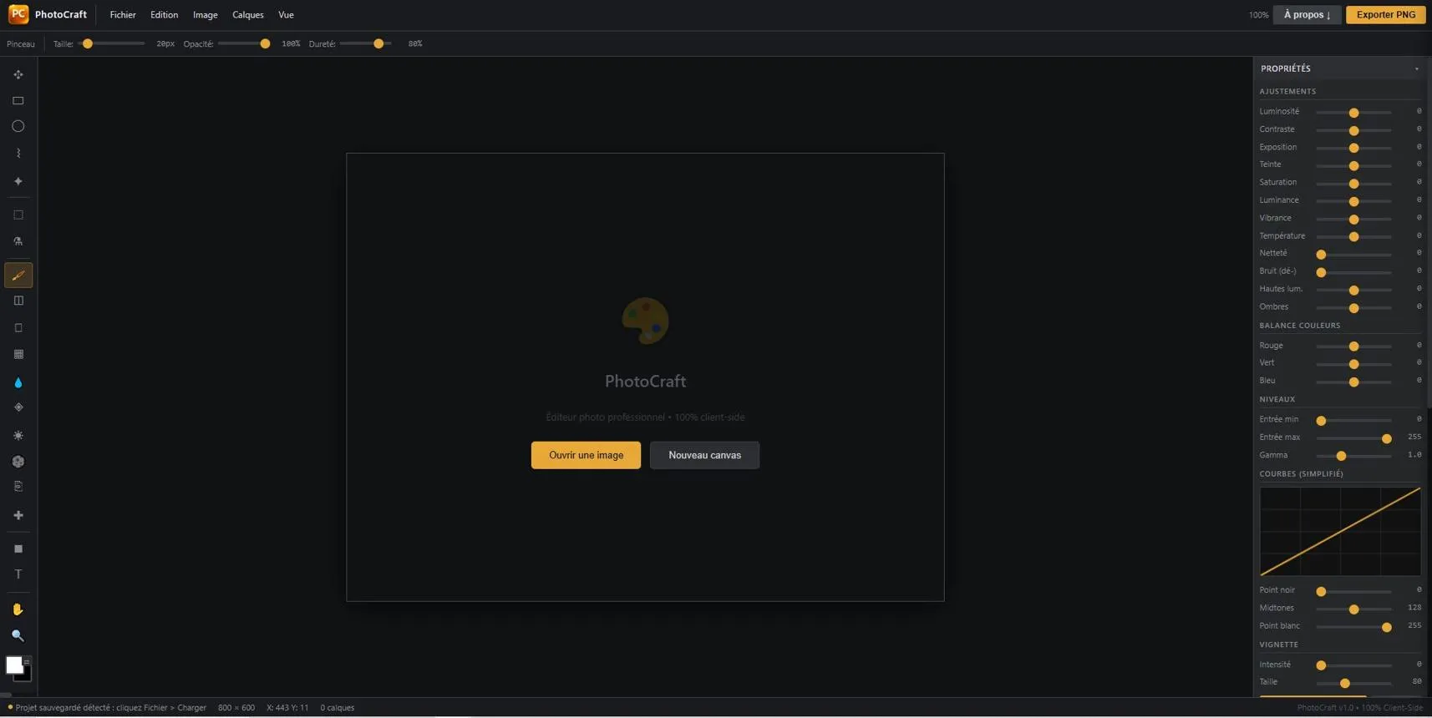Select the blue water drop blur tool
The height and width of the screenshot is (718, 1432).
click(18, 382)
